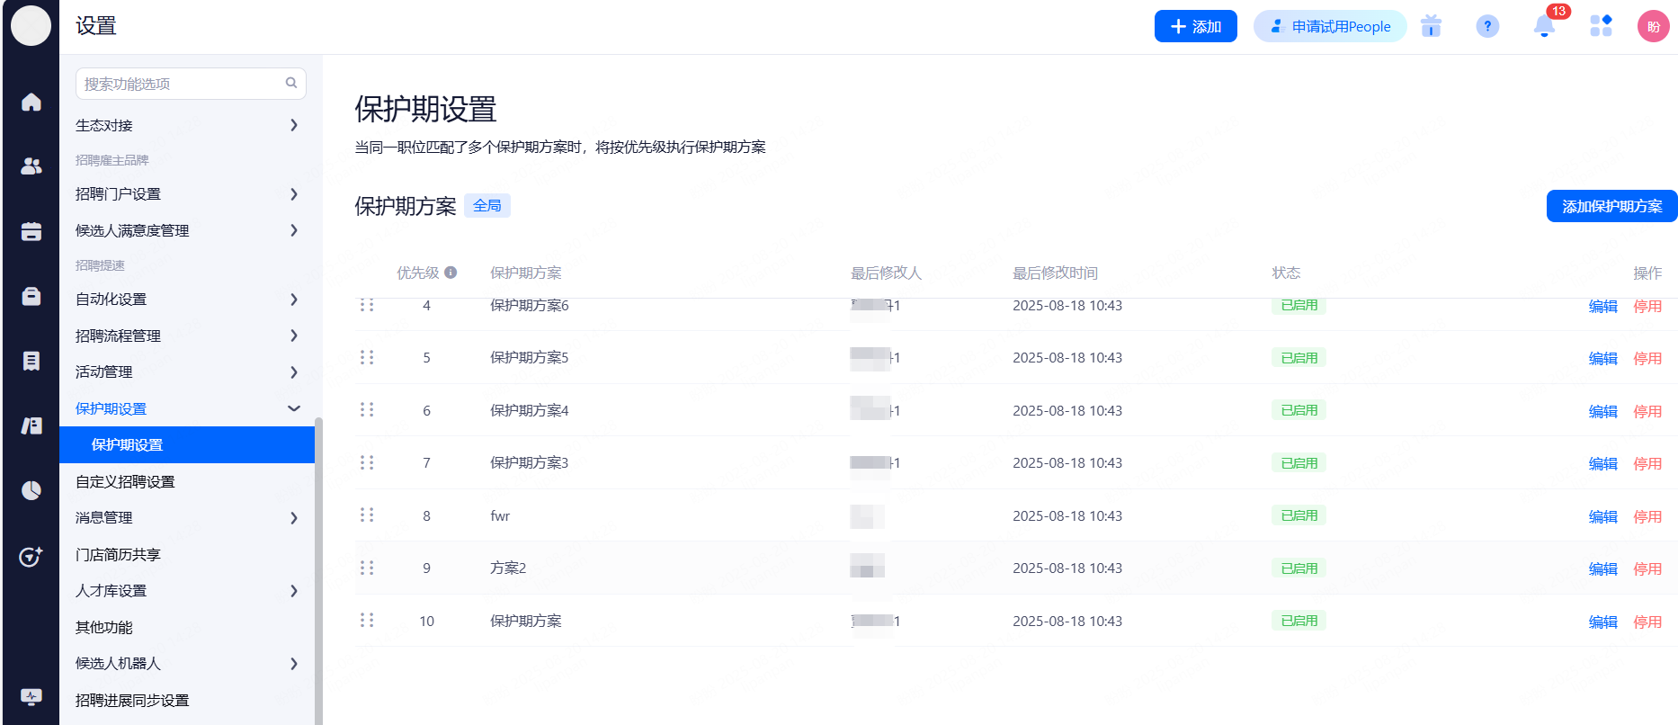The width and height of the screenshot is (1678, 725).
Task: Click the 添加保护期方案 button
Action: click(x=1611, y=206)
